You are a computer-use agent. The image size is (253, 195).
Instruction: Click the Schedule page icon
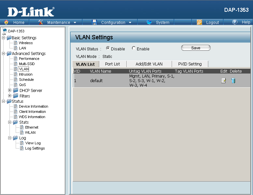point(15,80)
